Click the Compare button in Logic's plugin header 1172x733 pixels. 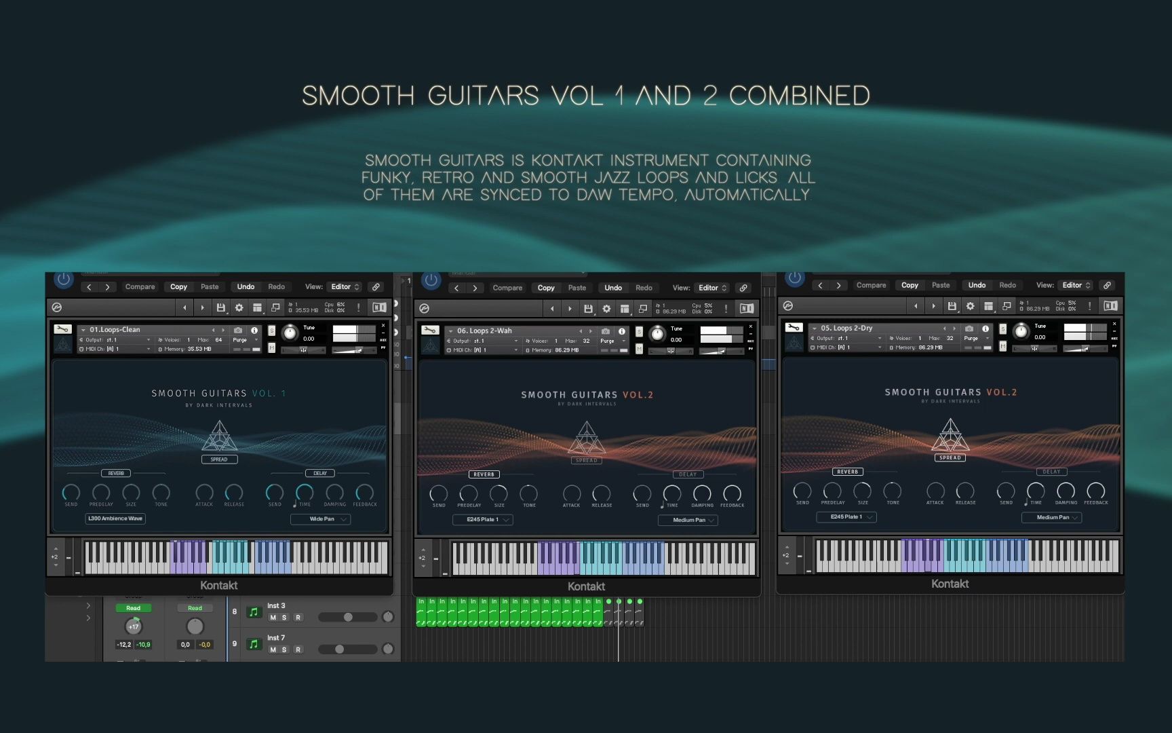140,286
